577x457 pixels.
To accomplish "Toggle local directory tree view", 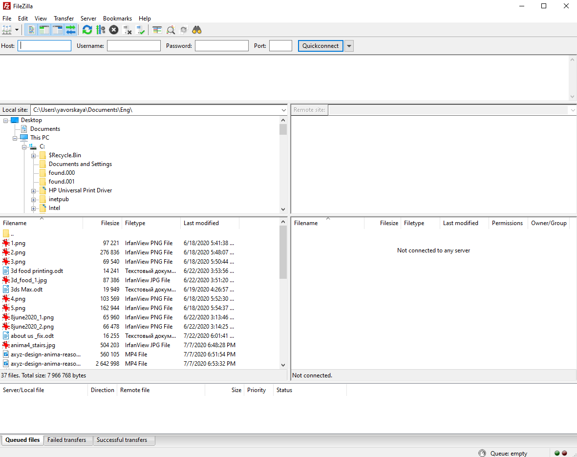I will coord(44,30).
